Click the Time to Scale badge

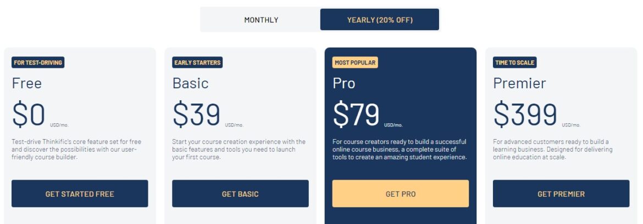pos(514,62)
